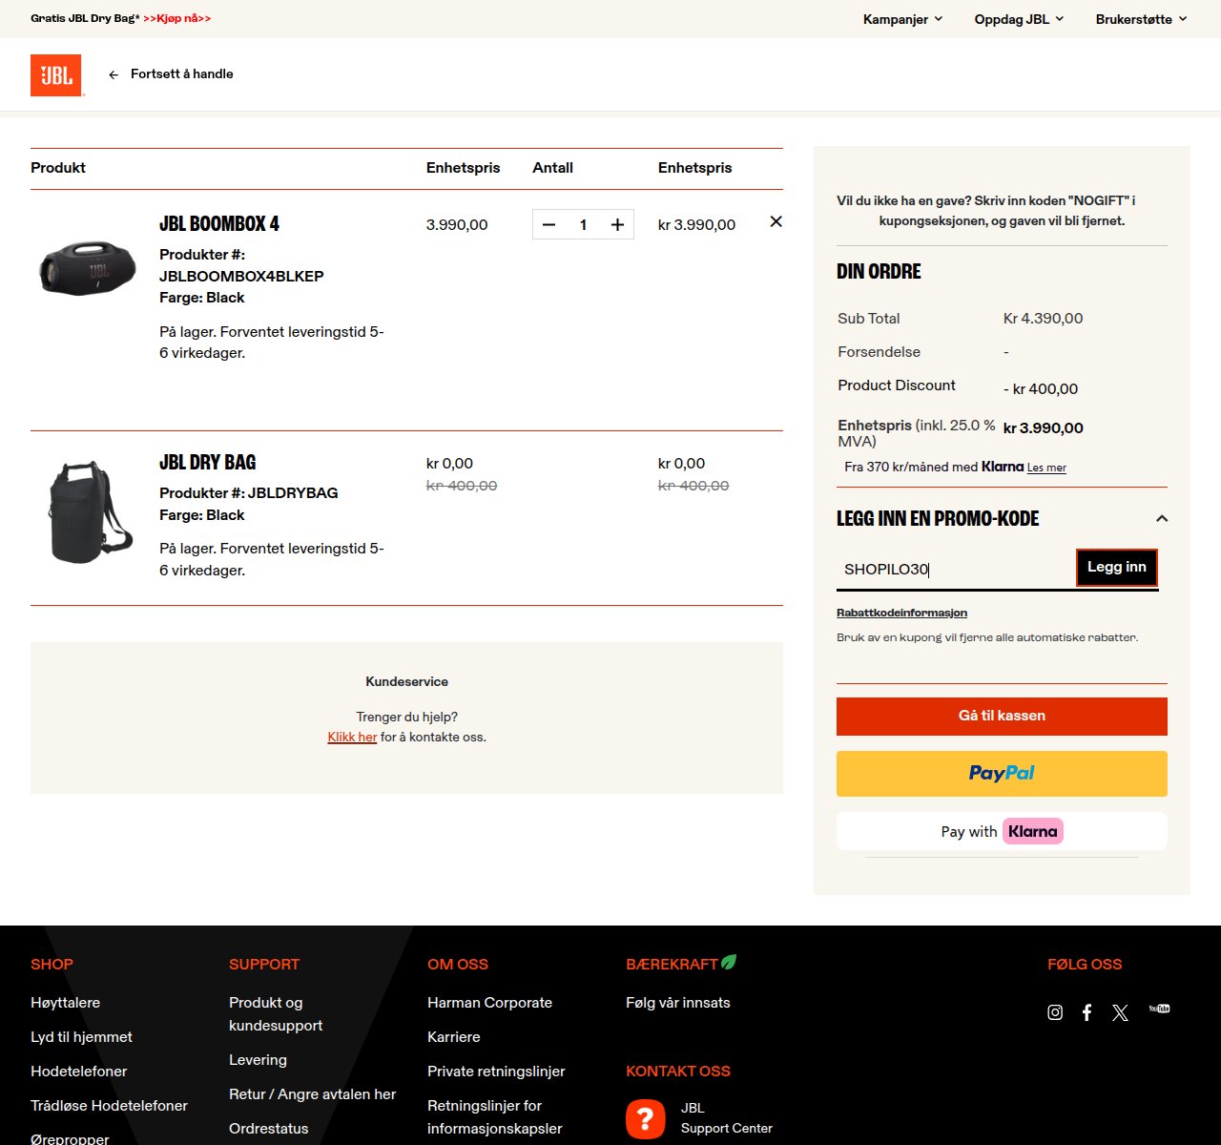Decrease JBL Boombox 4 quantity with minus
This screenshot has width=1221, height=1145.
click(x=548, y=224)
